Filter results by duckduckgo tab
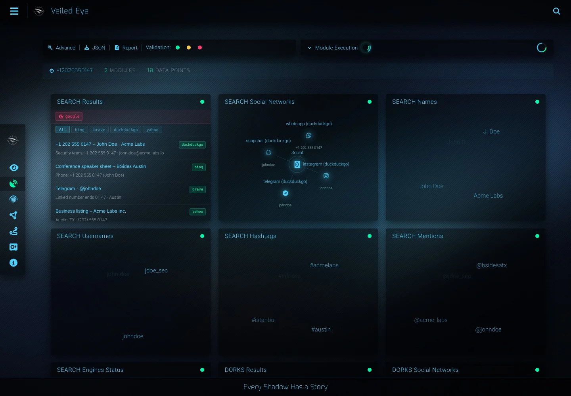 (126, 130)
